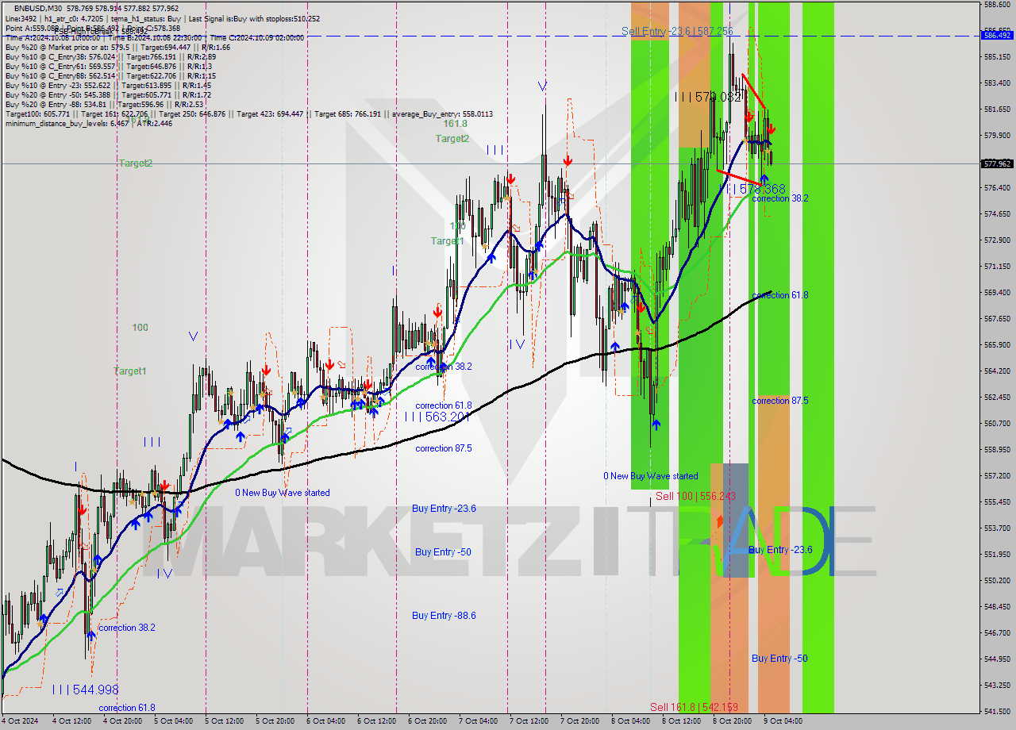Click the 'Sell Entry -23.6 | 587.256' label
This screenshot has width=1016, height=730.
pos(677,31)
